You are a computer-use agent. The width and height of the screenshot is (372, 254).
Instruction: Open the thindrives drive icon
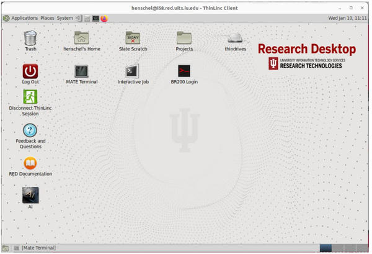click(236, 38)
